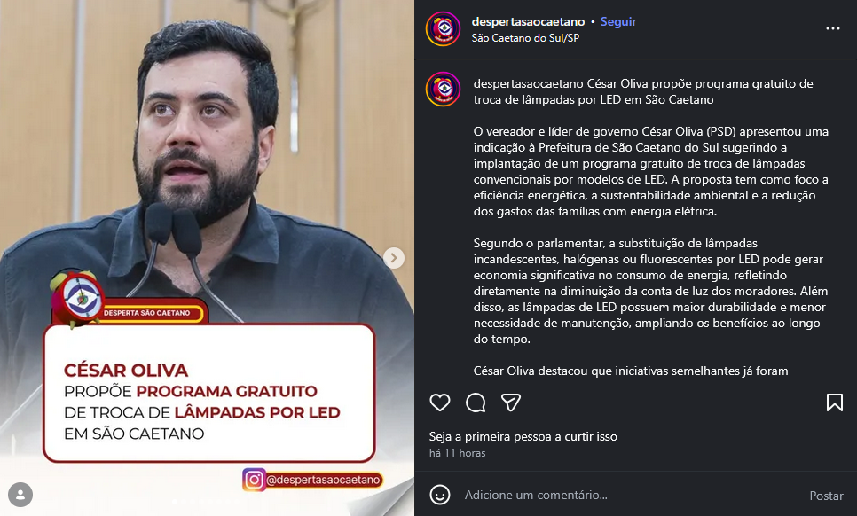Select the carousel pagination dots indicator
857x516 pixels.
(x=207, y=500)
